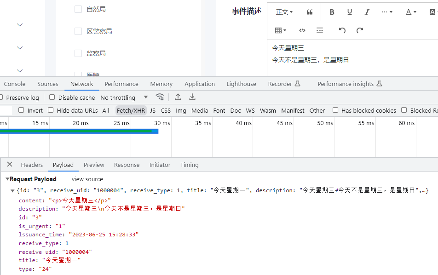Viewport: 438px width, 275px height.
Task: Open the No throttling dropdown
Action: pos(124,97)
